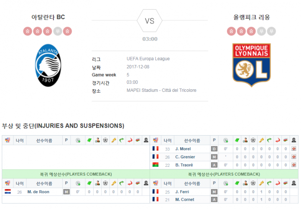The image size is (301, 209).
Task: Click the gray draw circle under Atalanta BC
Action: pyautogui.click(x=58, y=31)
